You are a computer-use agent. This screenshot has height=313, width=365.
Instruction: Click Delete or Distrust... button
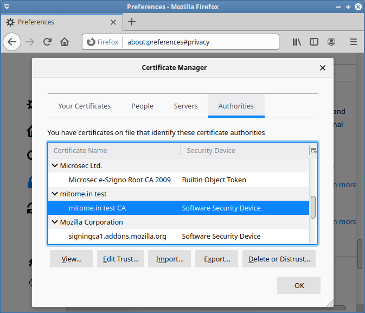pyautogui.click(x=279, y=259)
